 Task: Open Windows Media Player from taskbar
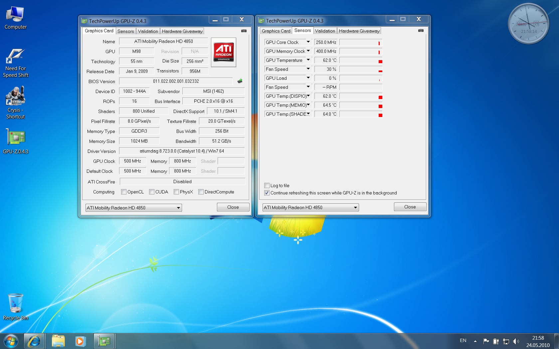pos(80,341)
